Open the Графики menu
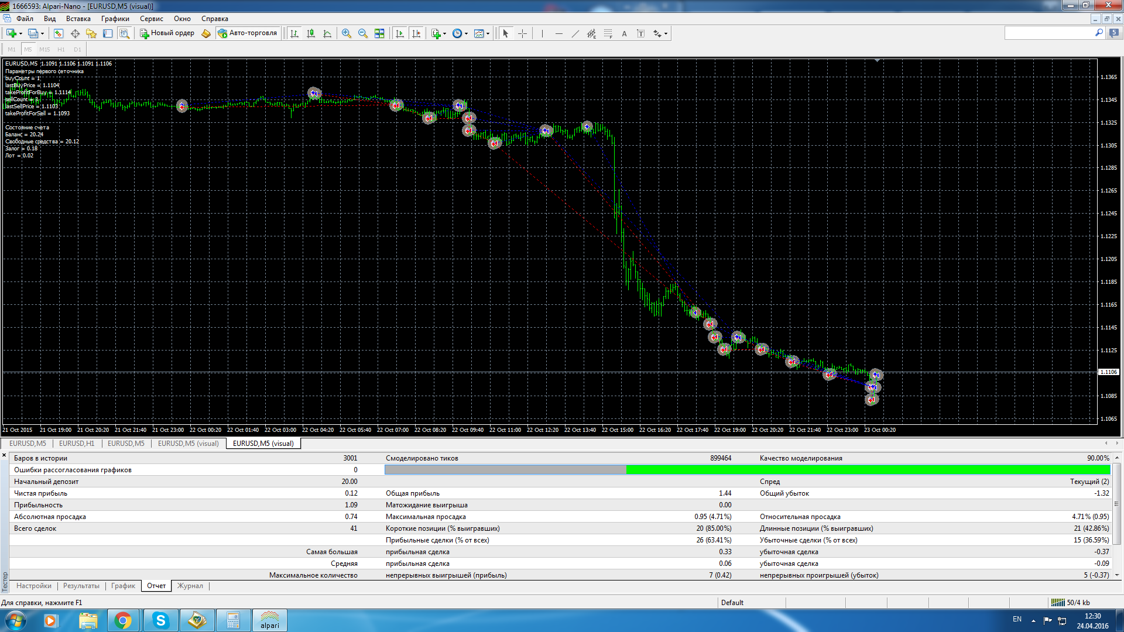Viewport: 1124px width, 632px height. 115,19
